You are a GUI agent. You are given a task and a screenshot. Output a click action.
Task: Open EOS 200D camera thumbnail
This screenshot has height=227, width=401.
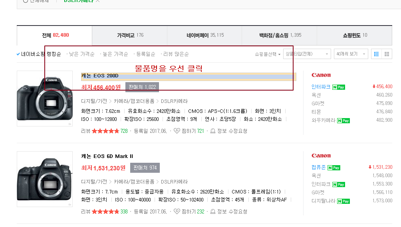pos(45,99)
